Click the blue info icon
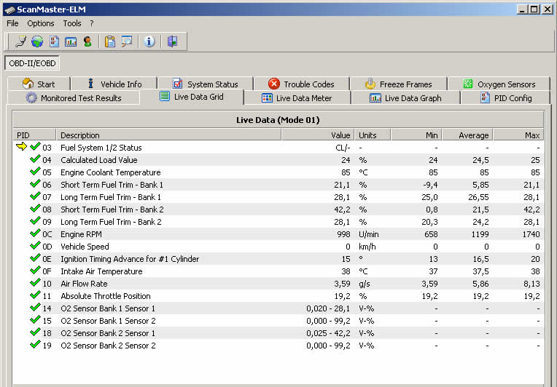The height and width of the screenshot is (387, 557). click(149, 41)
